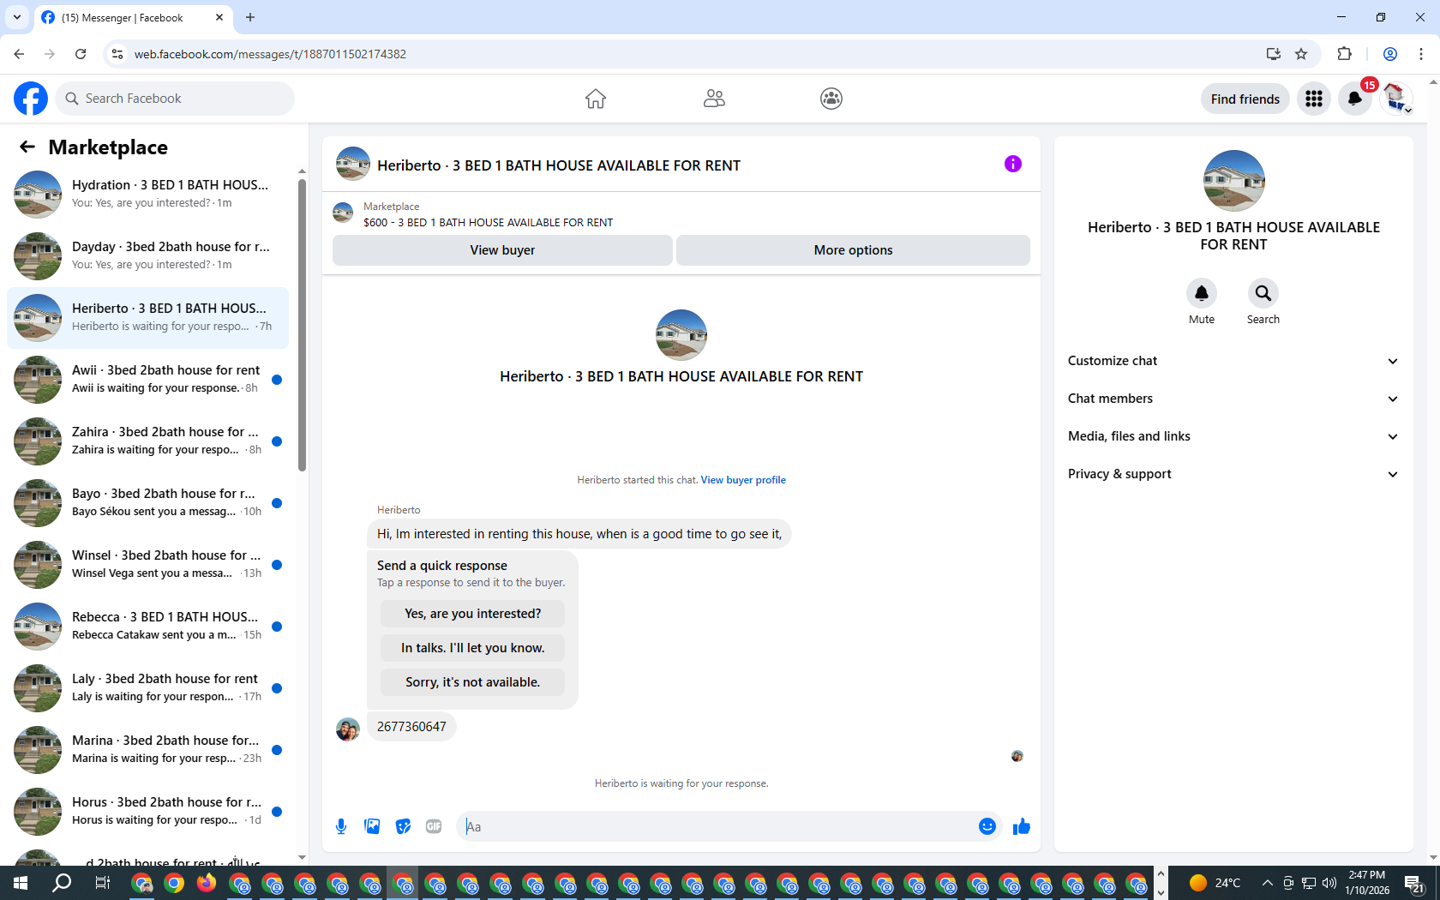
Task: Search in conversation magnifier icon
Action: (x=1263, y=293)
